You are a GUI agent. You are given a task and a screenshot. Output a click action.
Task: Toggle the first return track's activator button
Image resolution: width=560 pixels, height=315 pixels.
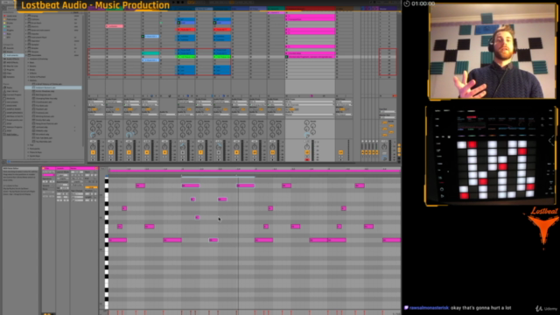[363, 152]
